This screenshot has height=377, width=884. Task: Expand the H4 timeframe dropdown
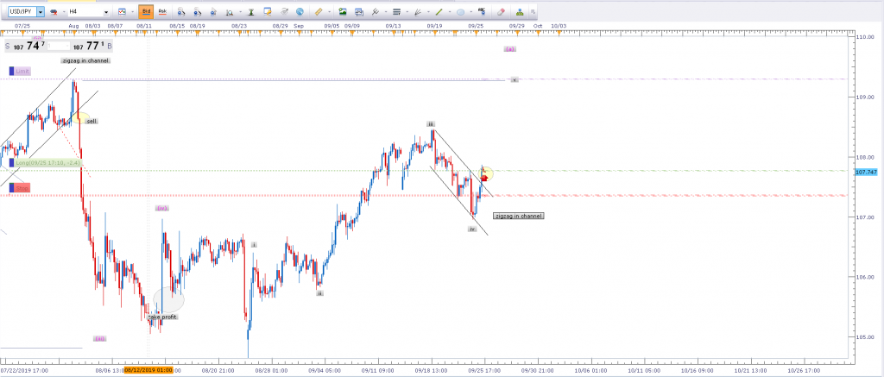tap(105, 13)
